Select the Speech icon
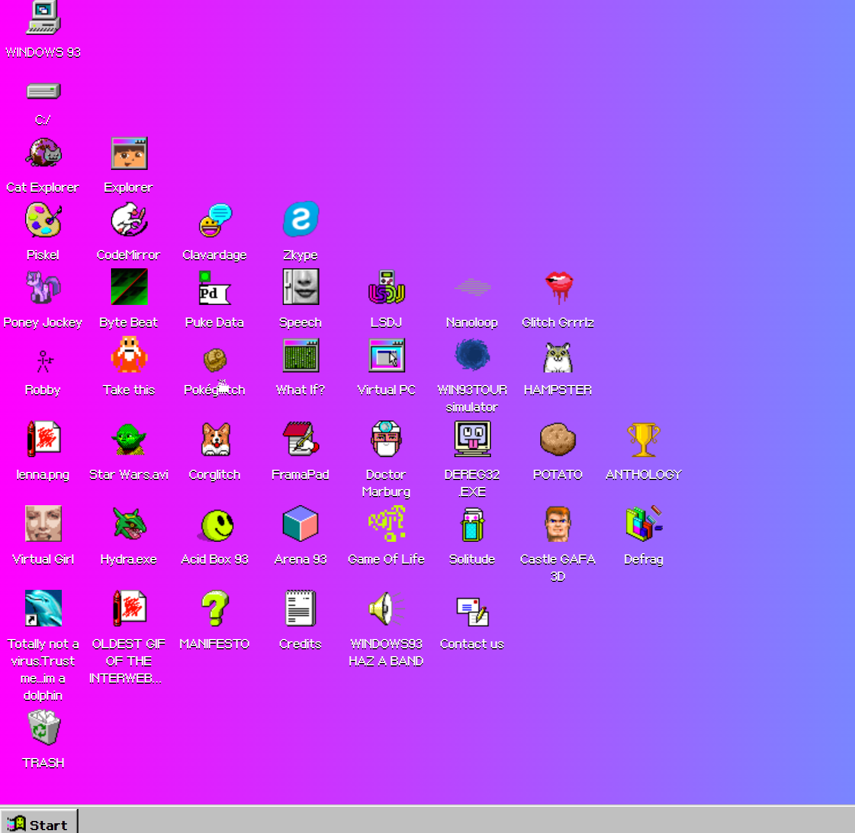The width and height of the screenshot is (855, 833). [x=300, y=287]
